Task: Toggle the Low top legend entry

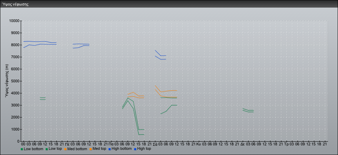Action: pos(54,149)
